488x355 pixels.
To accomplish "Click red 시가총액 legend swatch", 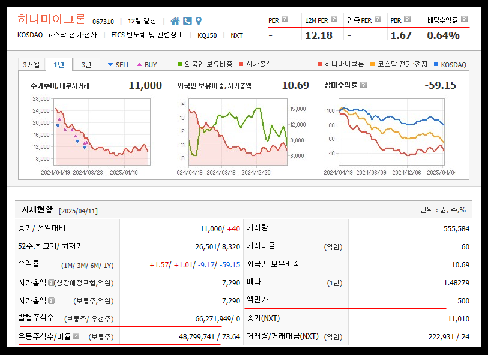I will [x=241, y=64].
